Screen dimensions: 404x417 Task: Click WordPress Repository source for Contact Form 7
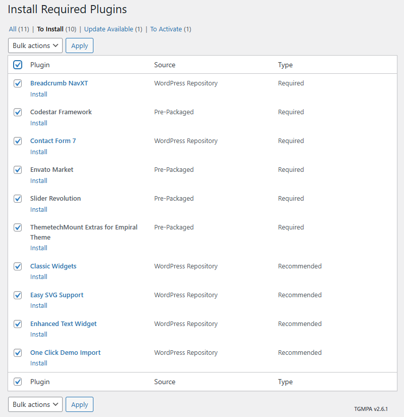tap(186, 141)
